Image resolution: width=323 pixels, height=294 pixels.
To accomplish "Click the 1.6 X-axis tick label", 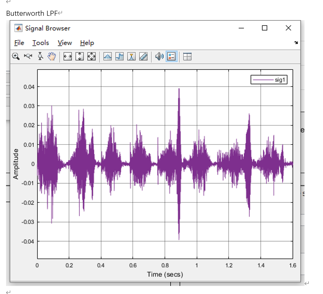I will (292, 266).
